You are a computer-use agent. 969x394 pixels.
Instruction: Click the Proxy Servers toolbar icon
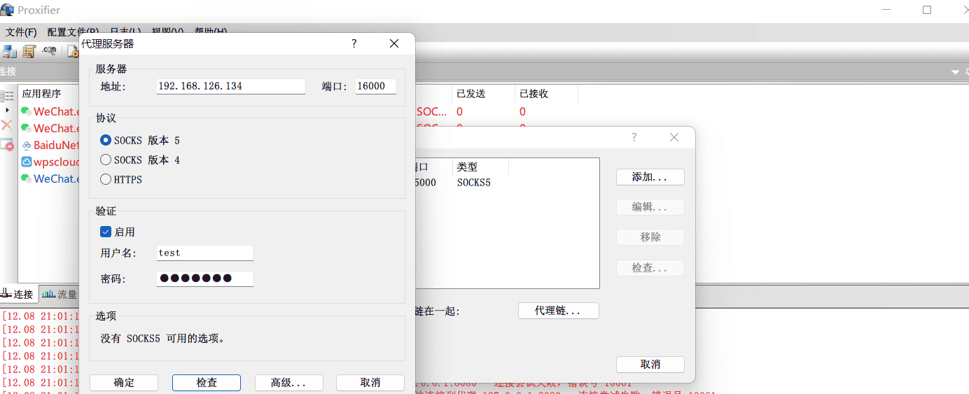pos(10,51)
